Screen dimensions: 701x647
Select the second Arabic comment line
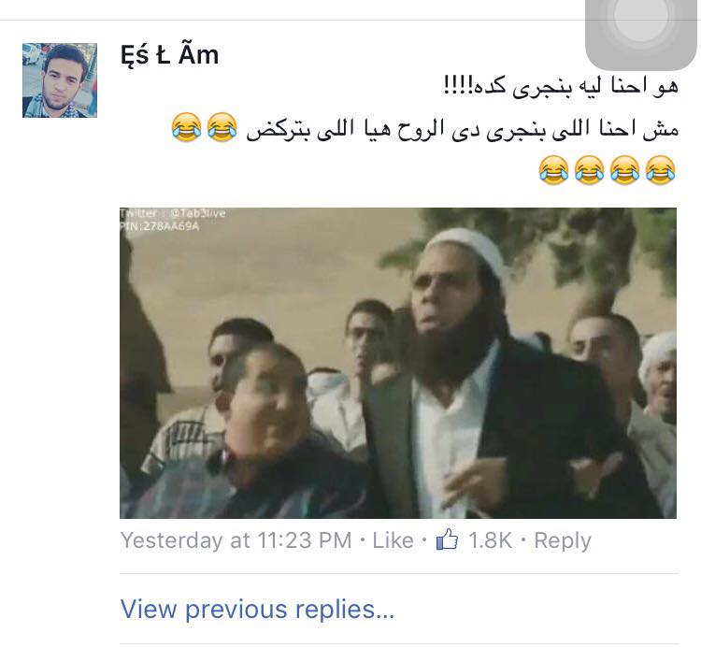[463, 128]
